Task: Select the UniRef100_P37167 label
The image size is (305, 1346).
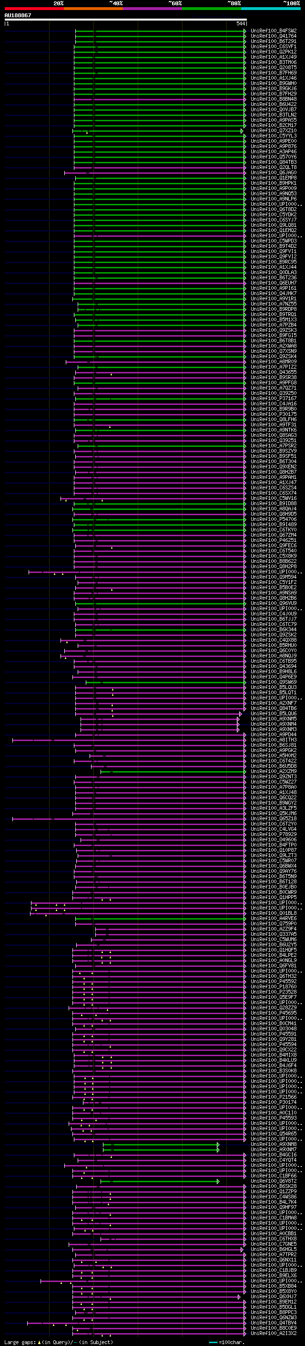Action: click(274, 399)
